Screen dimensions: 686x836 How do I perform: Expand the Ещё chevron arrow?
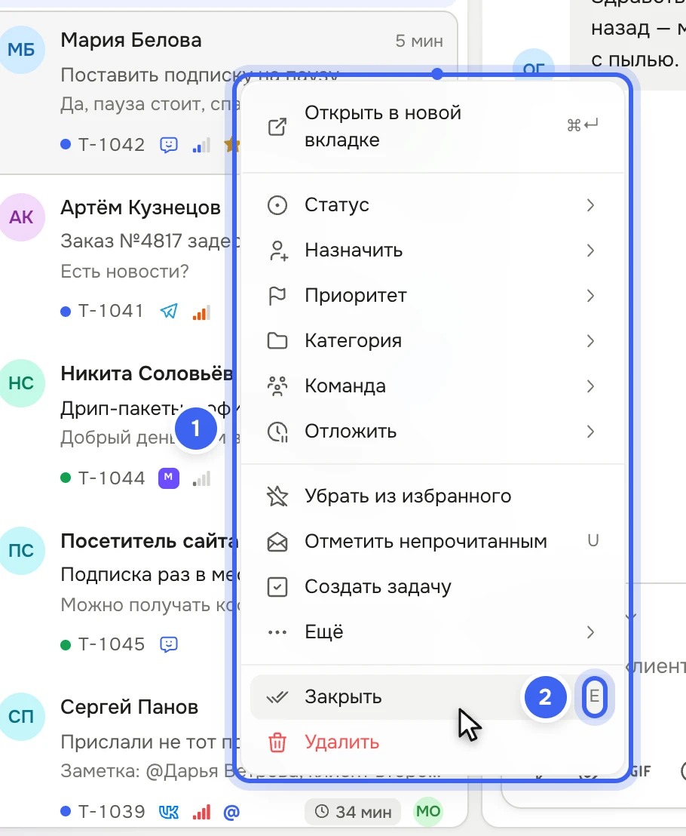[590, 632]
